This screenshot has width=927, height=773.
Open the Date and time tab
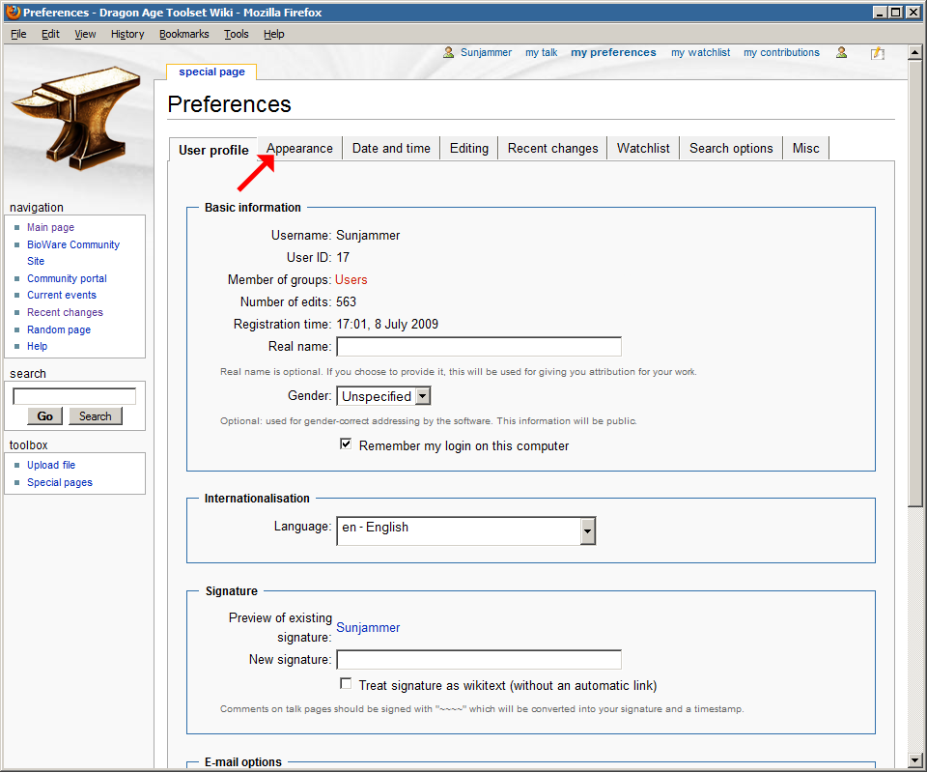[391, 149]
